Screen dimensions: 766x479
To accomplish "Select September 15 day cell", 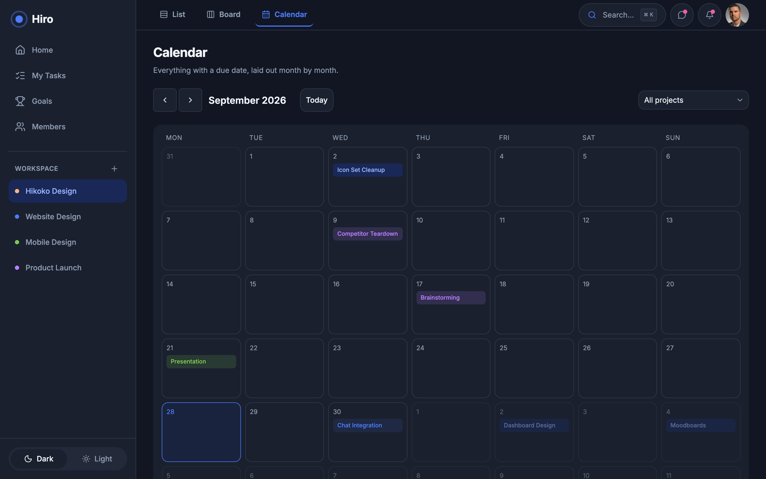I will (x=284, y=304).
